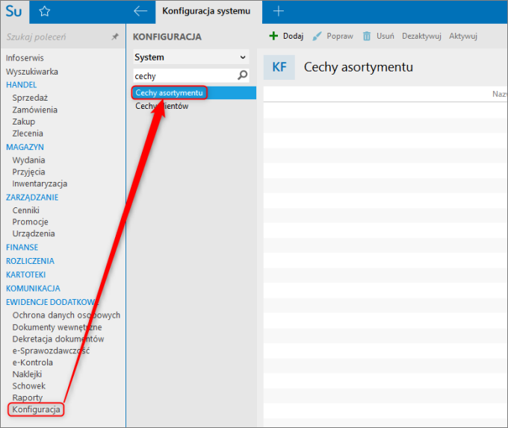Open Inwentaryzacja module
This screenshot has height=428, width=508.
coord(40,183)
